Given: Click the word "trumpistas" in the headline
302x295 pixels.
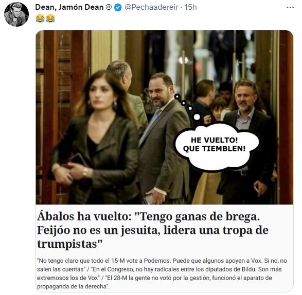Looking at the screenshot, I should click(69, 244).
